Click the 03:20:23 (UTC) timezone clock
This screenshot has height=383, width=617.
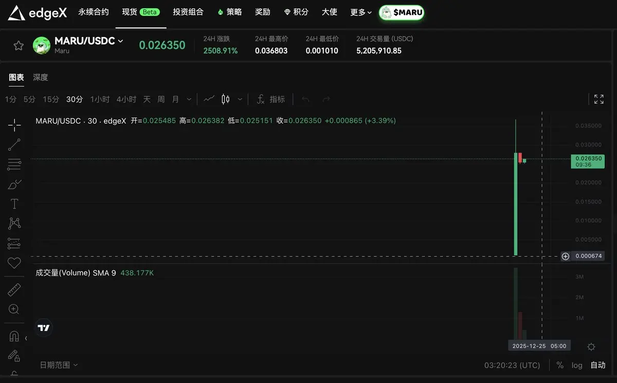(x=512, y=365)
